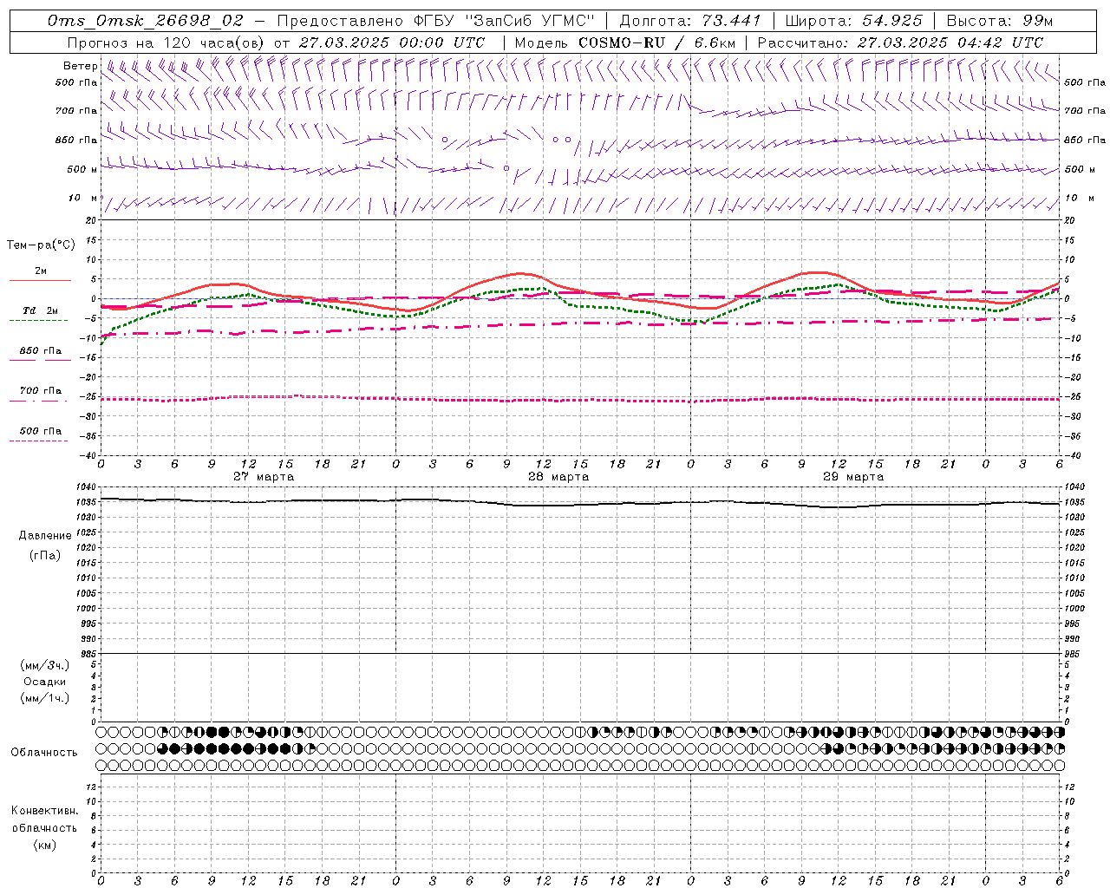Screen dimensions: 1110x888
Task: Click the 500 м wind level label on left
Action: pos(82,169)
